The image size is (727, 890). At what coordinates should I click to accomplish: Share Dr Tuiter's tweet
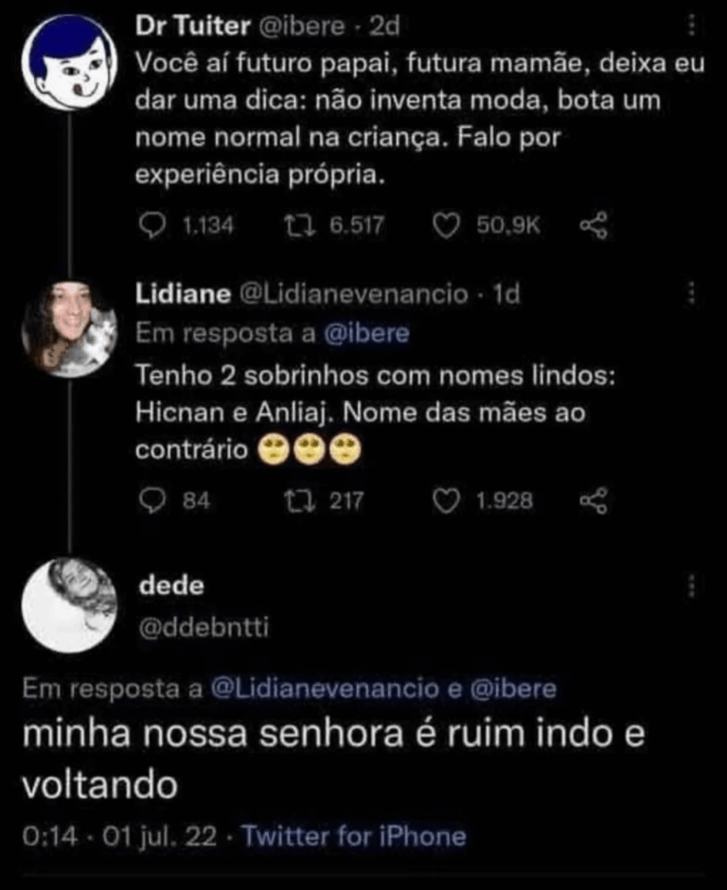[x=592, y=225]
